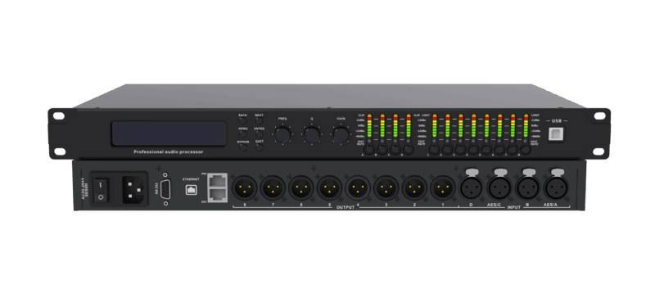Push the MENU button

(x=242, y=135)
